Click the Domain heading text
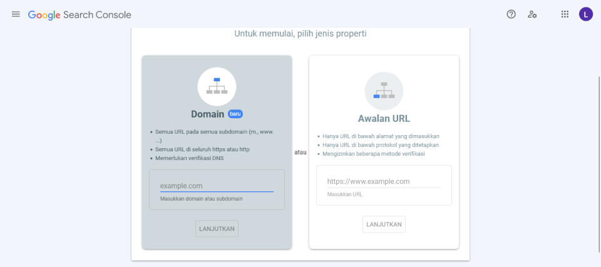This screenshot has width=601, height=267. pos(207,114)
